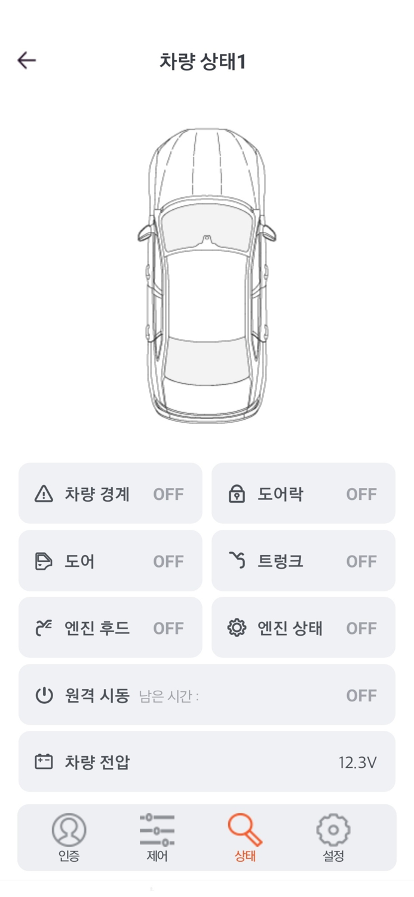Click the padlock icon next to 도어락
Viewport: 414px width, 897px height.
click(x=238, y=493)
